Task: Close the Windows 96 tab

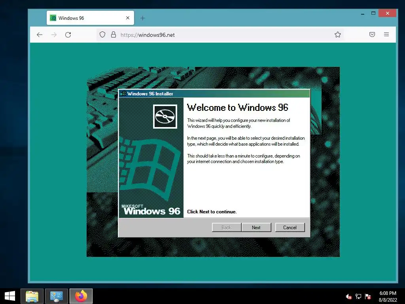Action: click(128, 18)
